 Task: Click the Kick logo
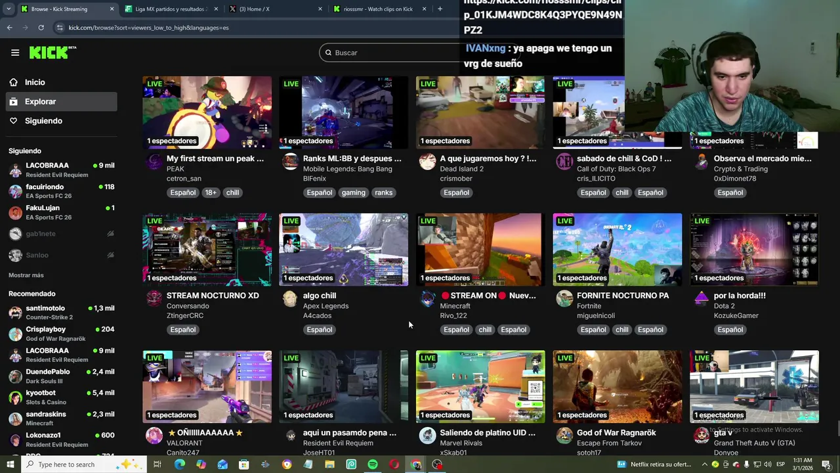point(52,53)
